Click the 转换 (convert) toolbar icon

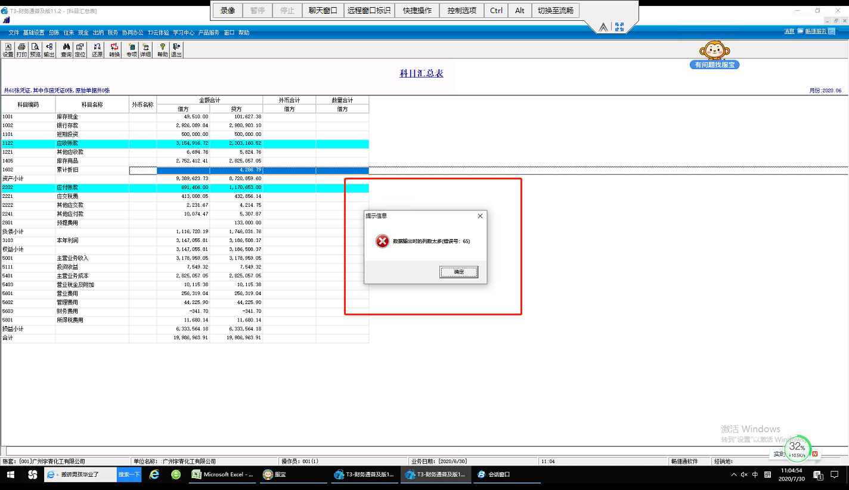(x=114, y=50)
